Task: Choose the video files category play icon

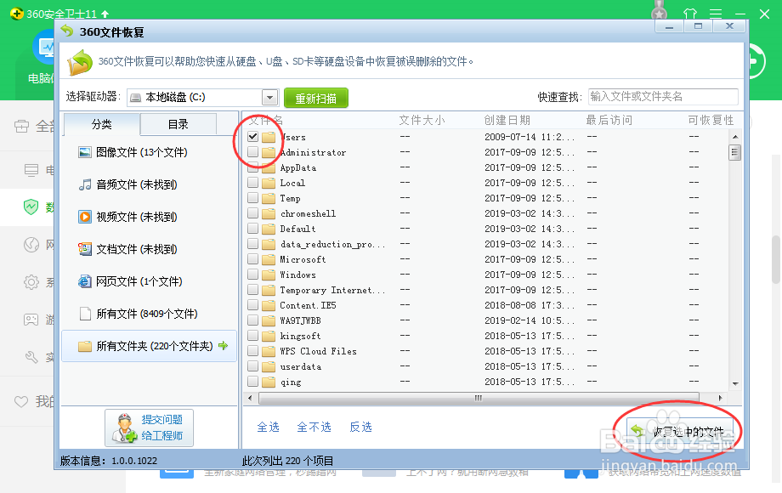Action: coord(85,217)
